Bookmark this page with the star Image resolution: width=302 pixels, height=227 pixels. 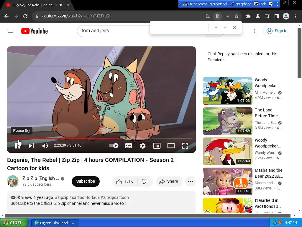point(237,17)
